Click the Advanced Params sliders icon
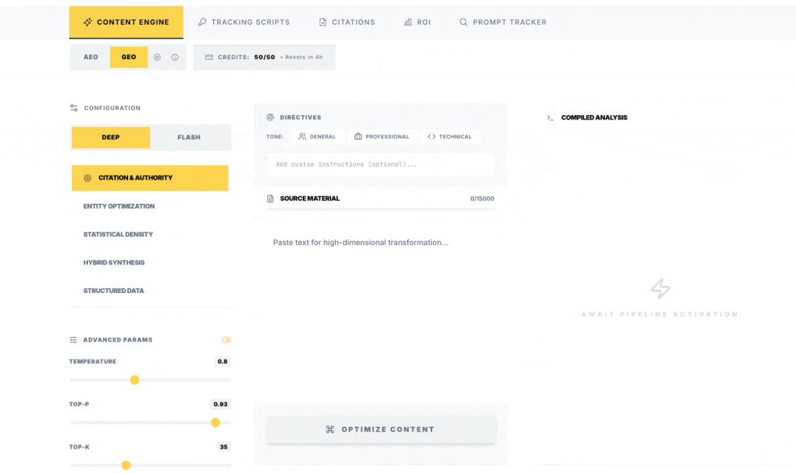Viewport: 796px width, 473px height. [x=73, y=340]
